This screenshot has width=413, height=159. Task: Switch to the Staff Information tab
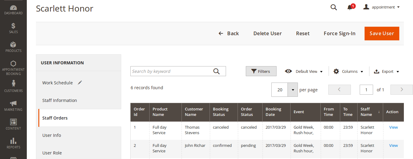[60, 100]
